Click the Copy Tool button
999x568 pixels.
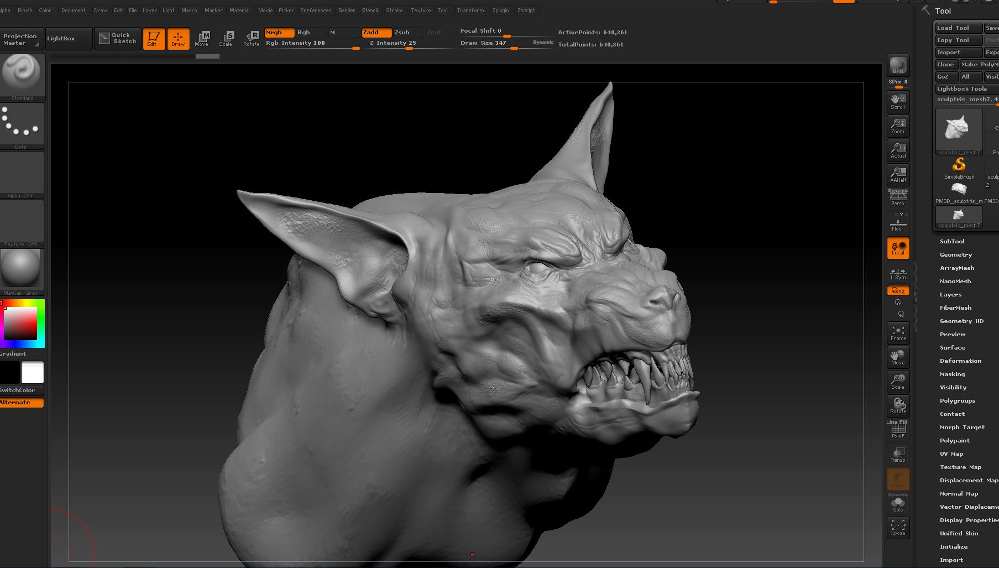click(x=959, y=40)
